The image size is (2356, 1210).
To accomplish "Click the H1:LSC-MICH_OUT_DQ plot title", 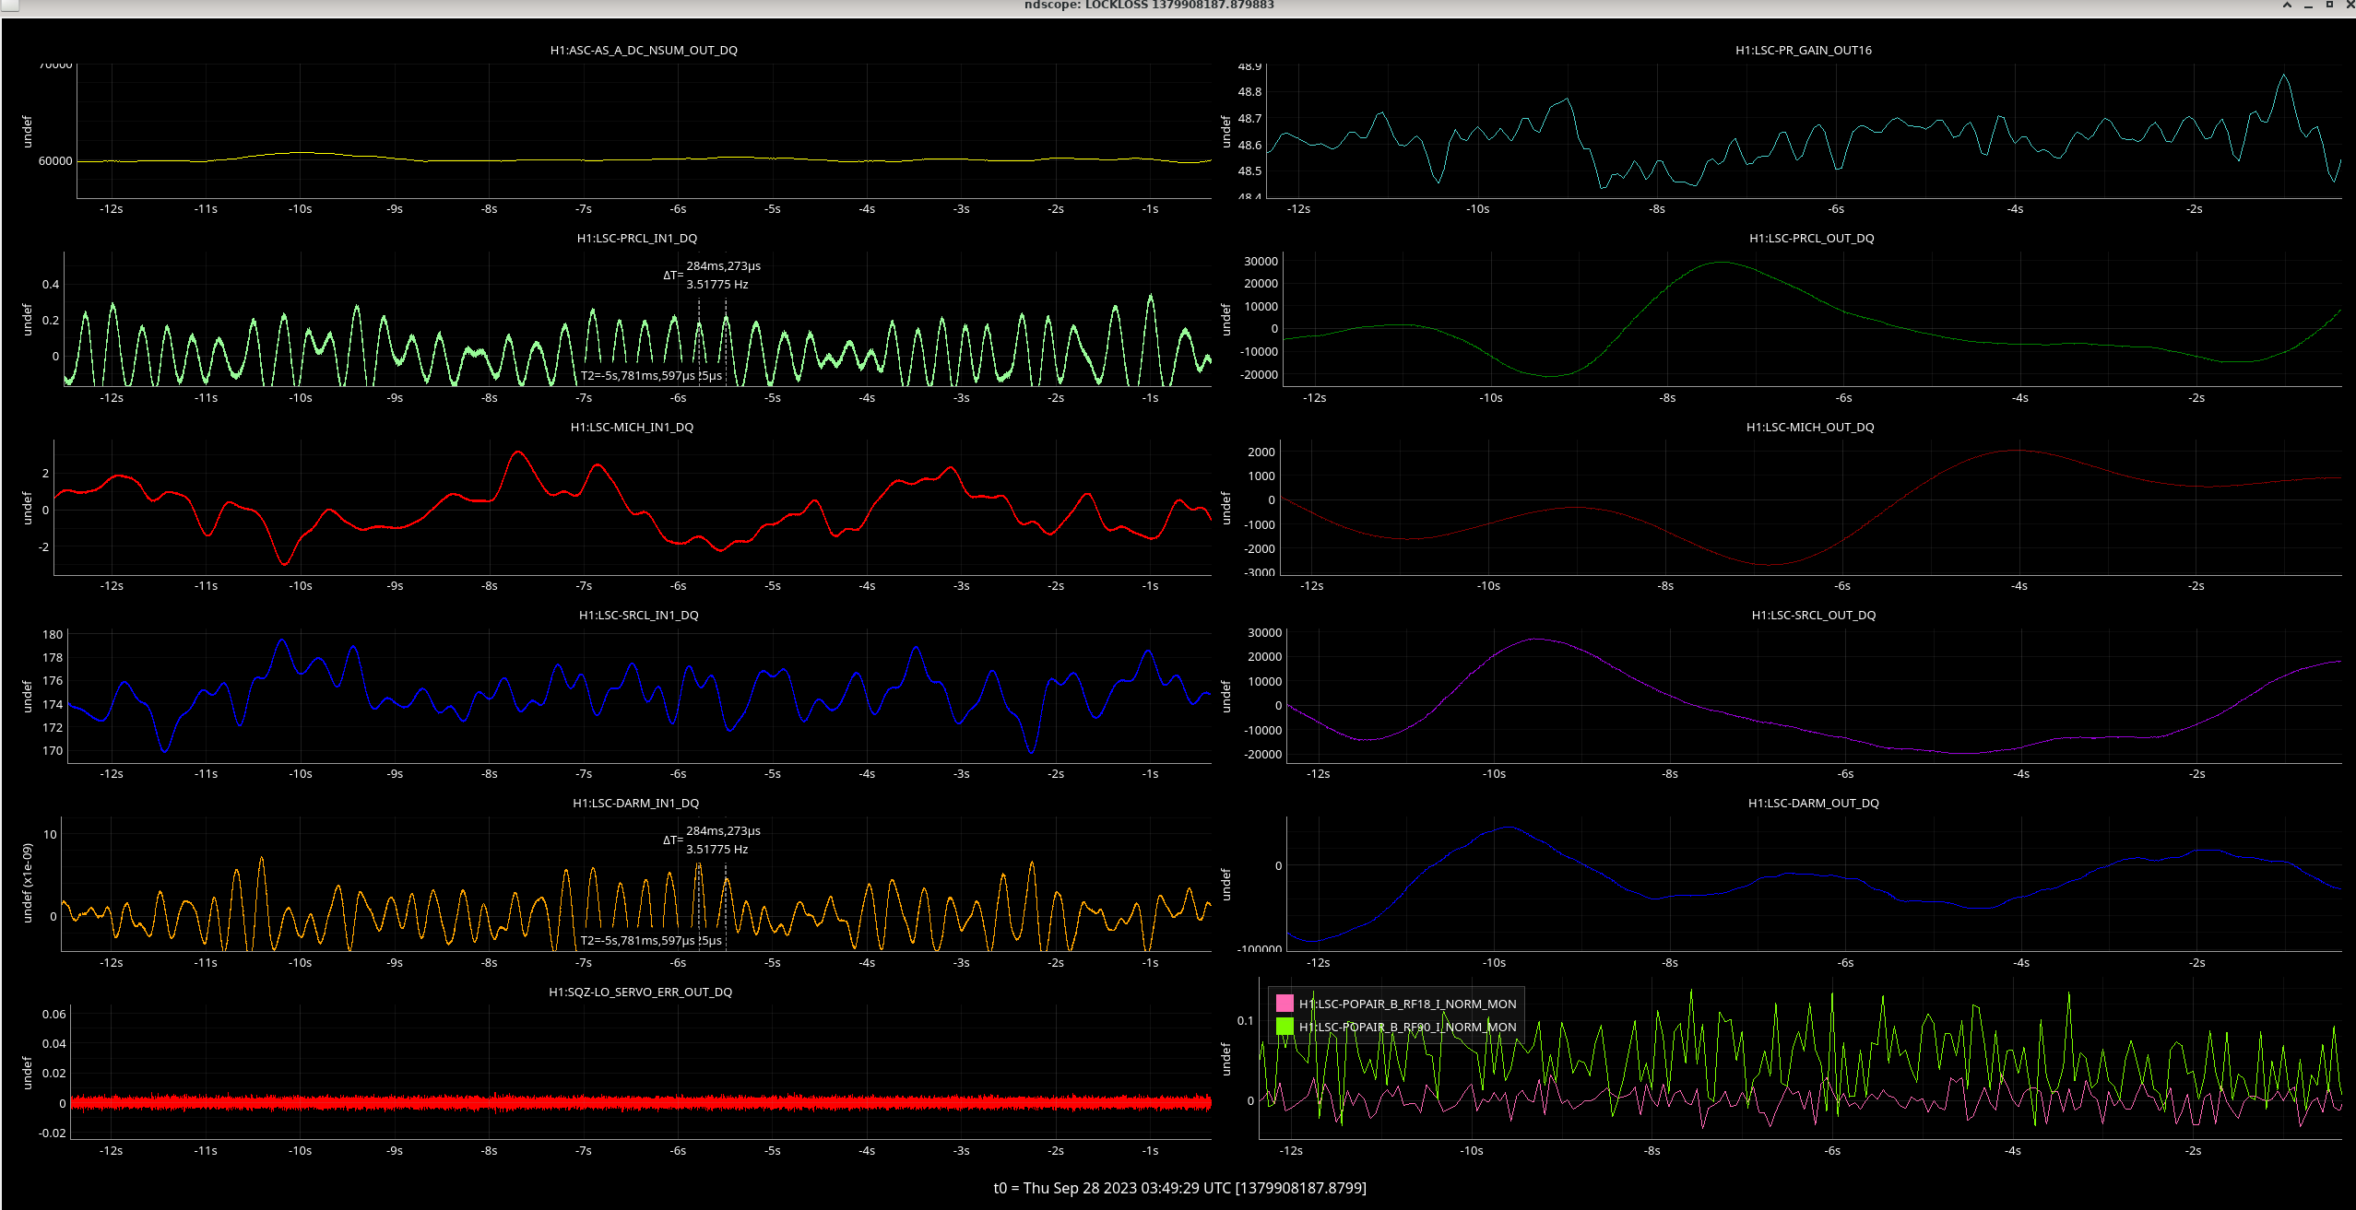I will click(x=1809, y=428).
